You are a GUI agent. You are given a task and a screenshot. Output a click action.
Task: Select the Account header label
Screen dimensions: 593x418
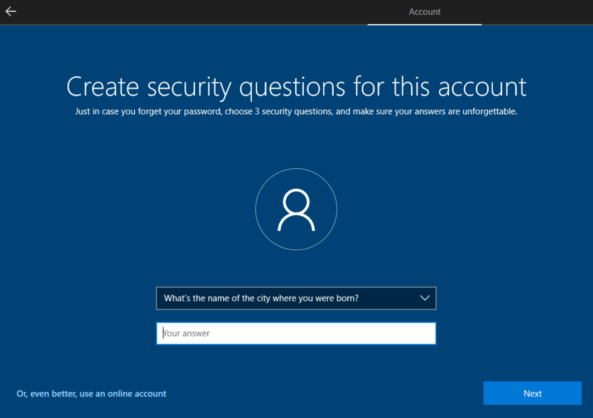point(424,12)
